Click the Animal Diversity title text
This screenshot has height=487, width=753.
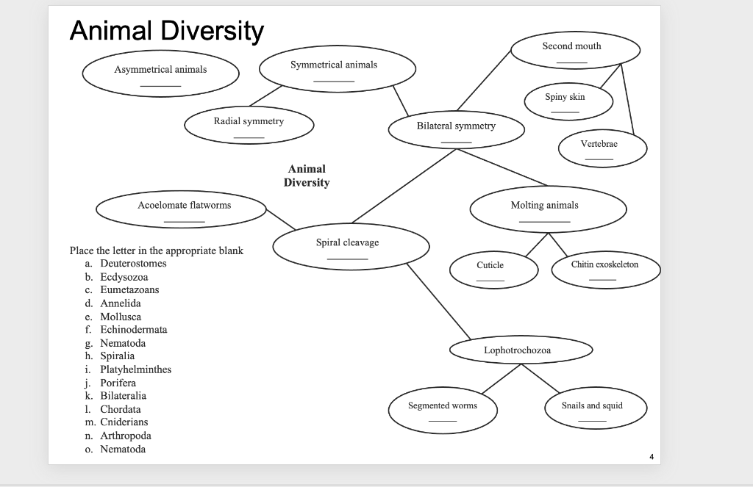[165, 31]
